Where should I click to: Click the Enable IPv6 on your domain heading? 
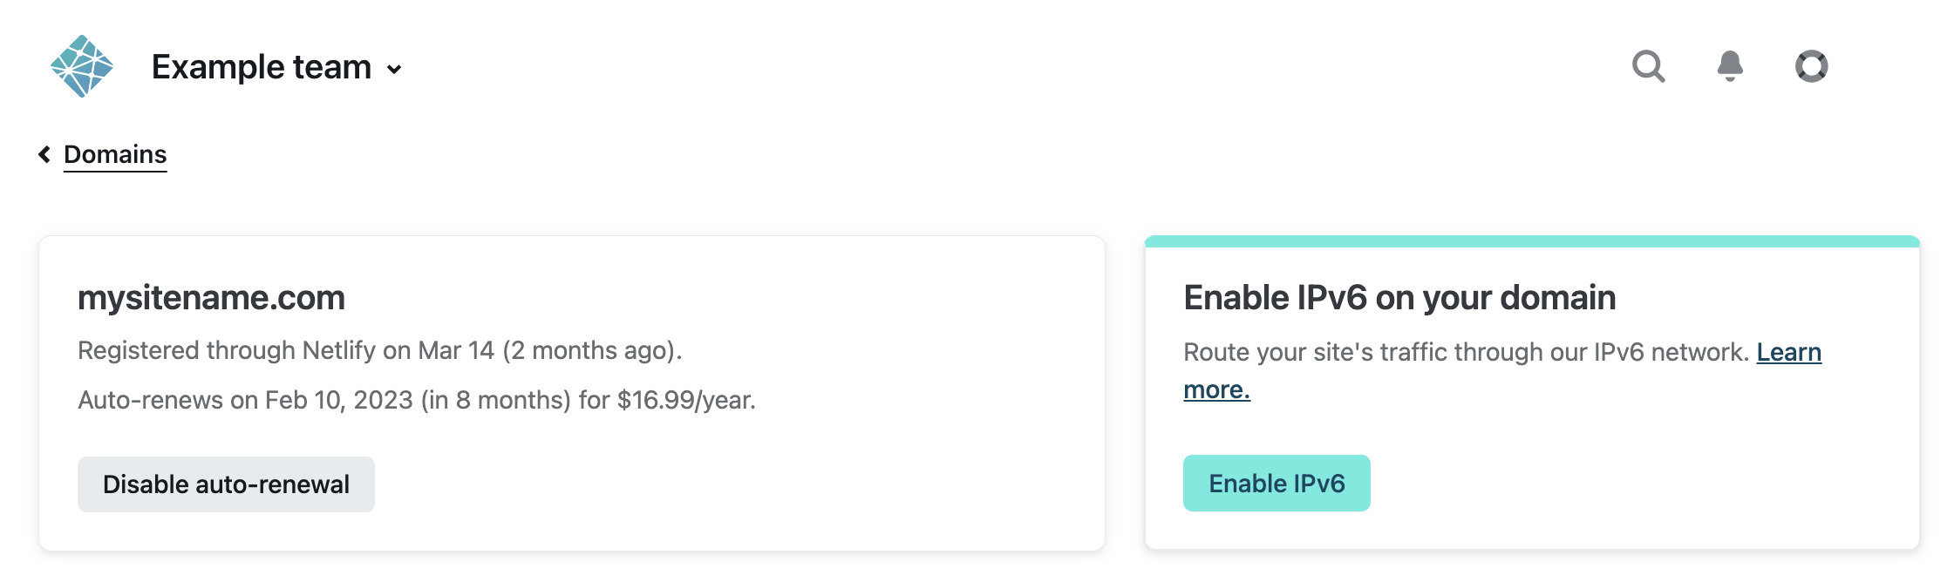pyautogui.click(x=1399, y=298)
